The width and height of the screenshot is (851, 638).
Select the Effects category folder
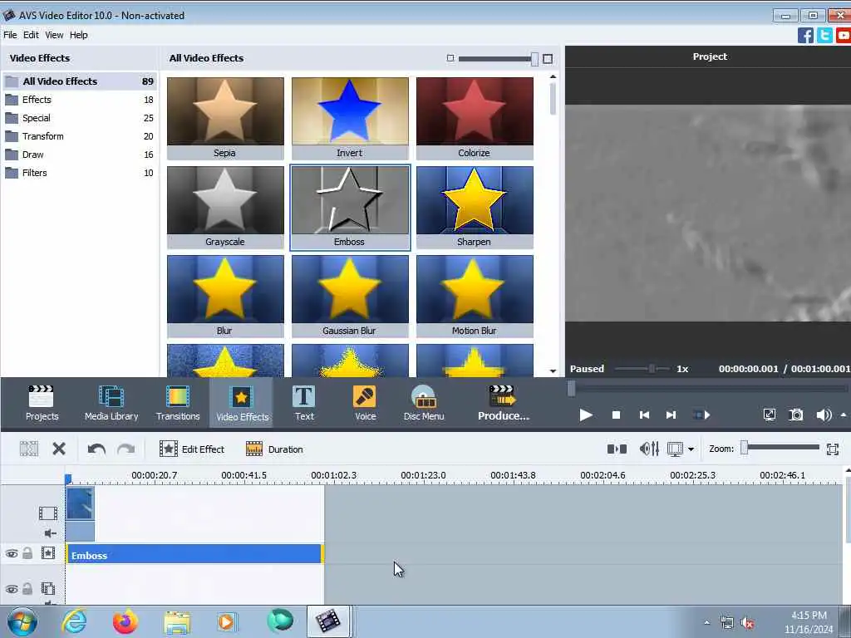point(80,100)
